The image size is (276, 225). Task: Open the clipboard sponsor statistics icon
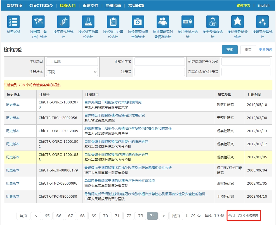coord(113,22)
